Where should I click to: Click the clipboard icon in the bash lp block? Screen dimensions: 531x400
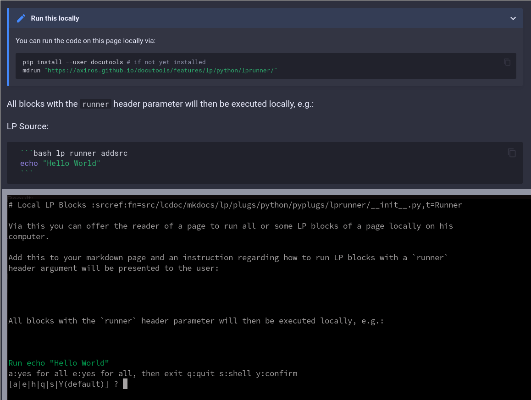point(511,153)
